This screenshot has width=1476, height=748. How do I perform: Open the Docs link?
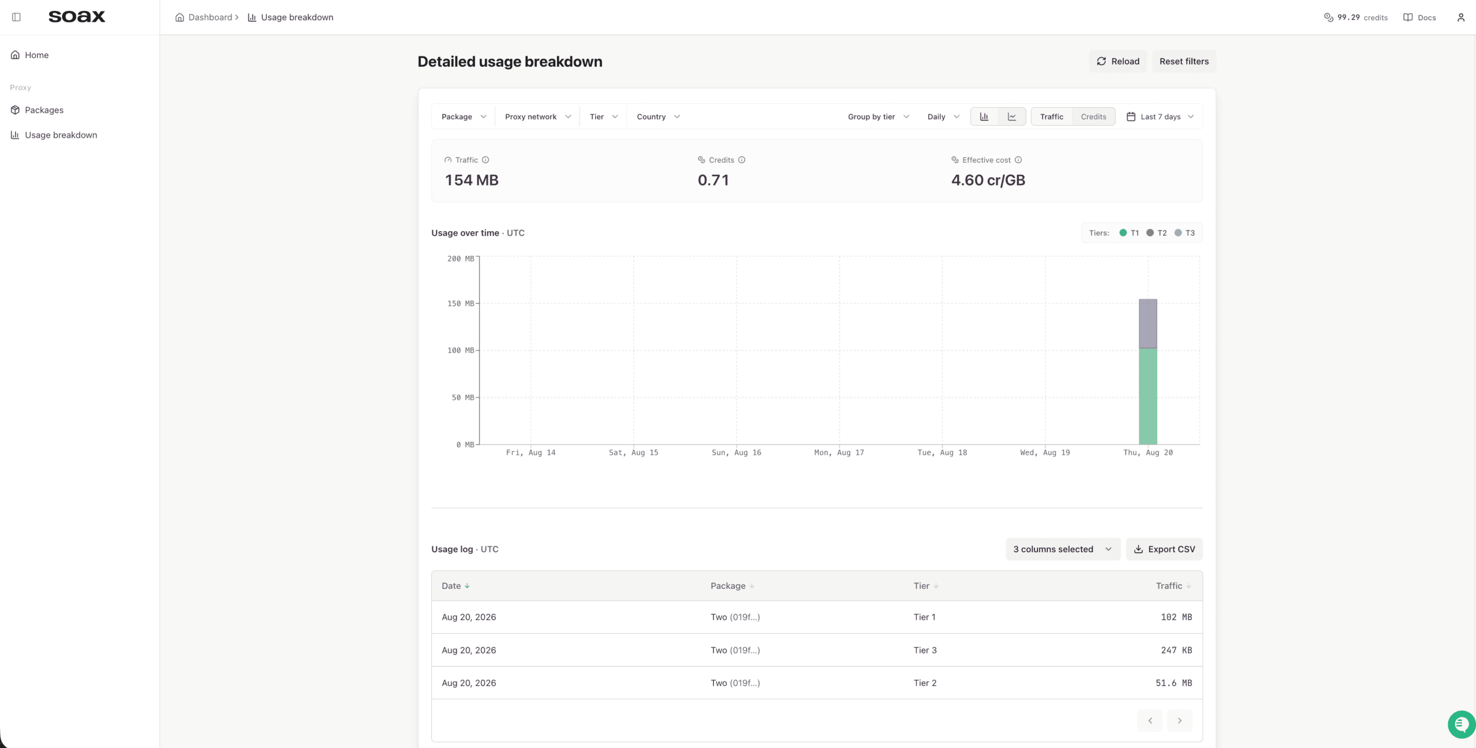pos(1419,17)
